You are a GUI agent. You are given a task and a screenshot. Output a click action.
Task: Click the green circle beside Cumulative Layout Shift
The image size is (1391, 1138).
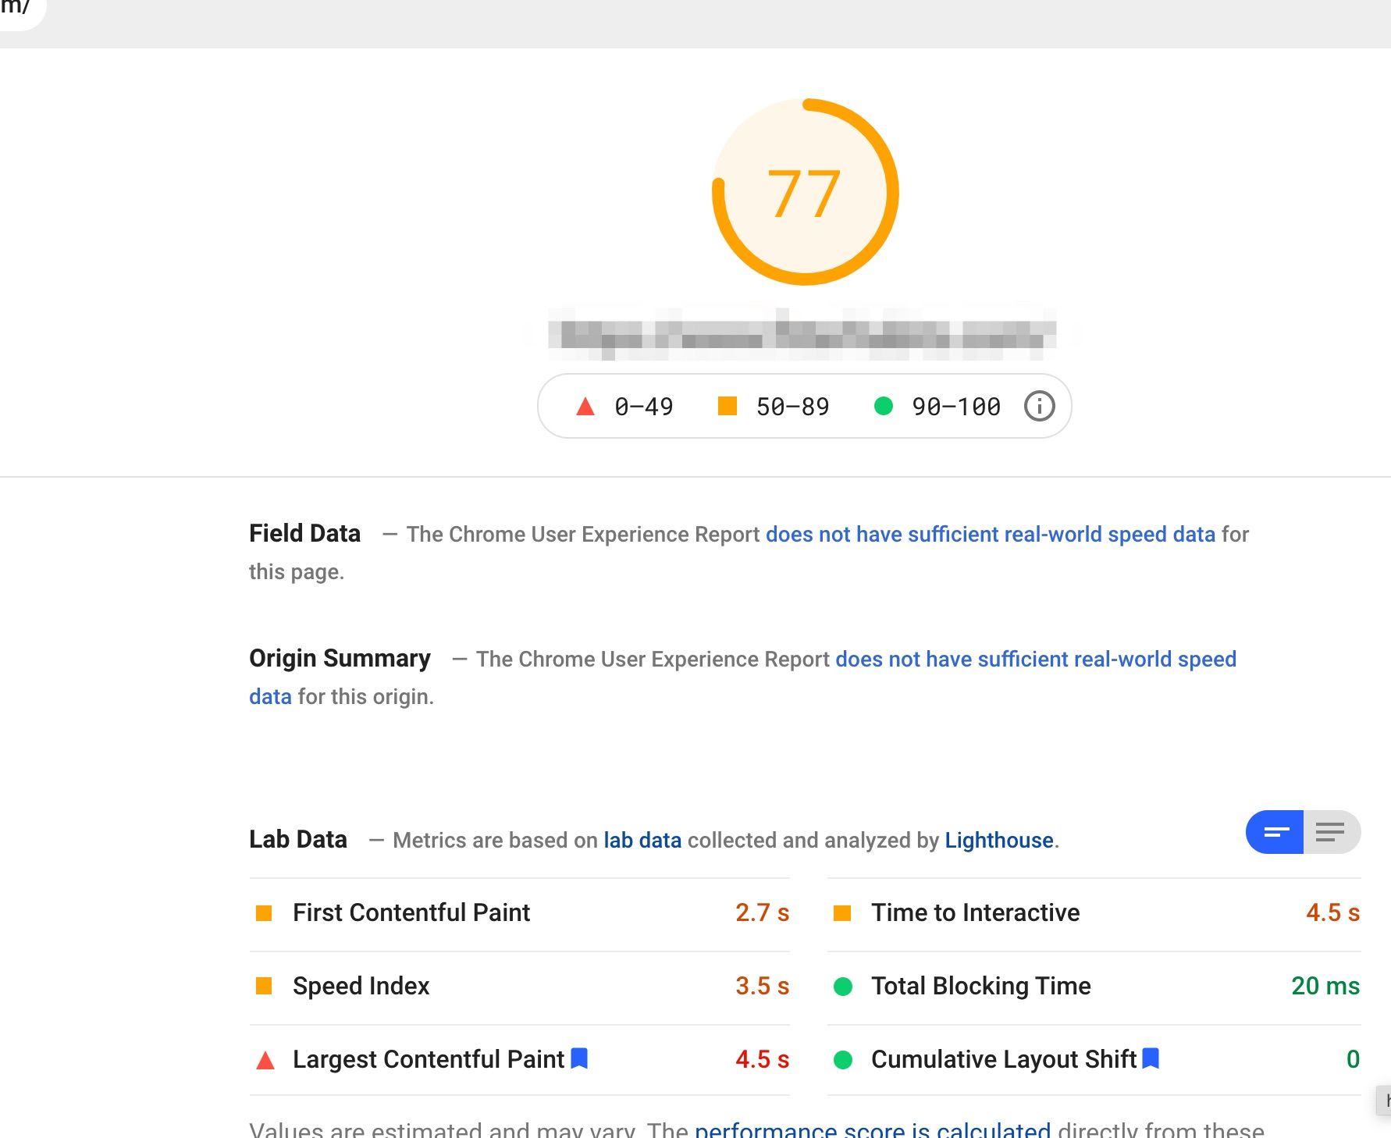[x=843, y=1060]
